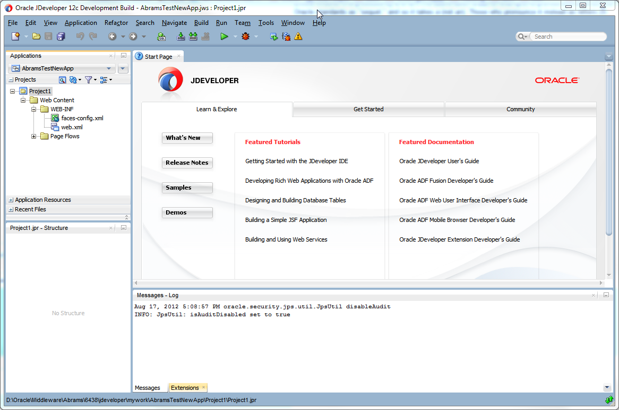The width and height of the screenshot is (619, 410).
Task: Click inside the Search input field
Action: tap(568, 37)
